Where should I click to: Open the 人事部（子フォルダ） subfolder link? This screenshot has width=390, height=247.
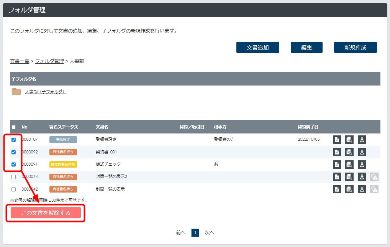pyautogui.click(x=46, y=92)
